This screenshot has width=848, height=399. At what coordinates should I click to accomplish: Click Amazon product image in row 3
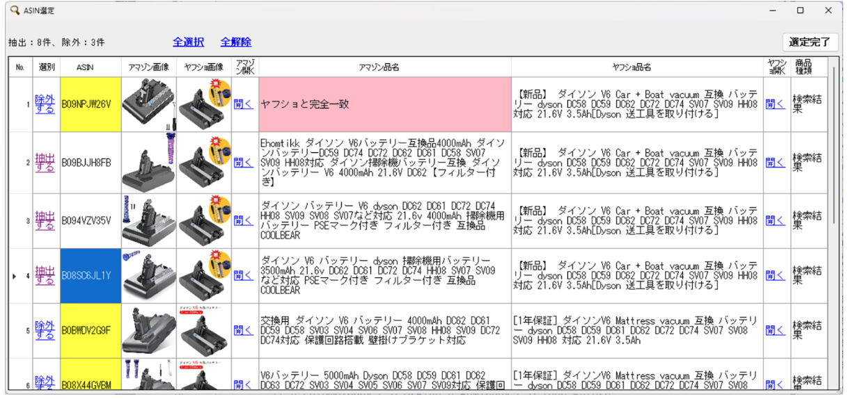coord(148,220)
